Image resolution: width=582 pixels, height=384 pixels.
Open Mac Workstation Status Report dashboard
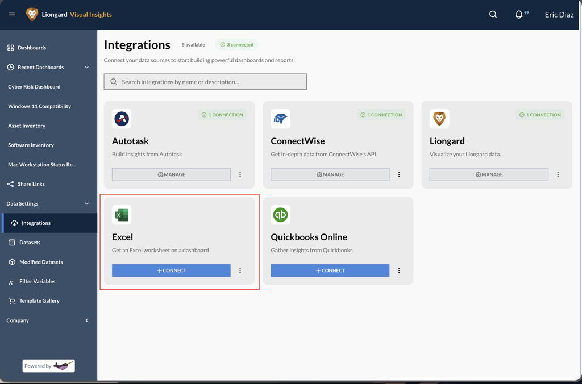(42, 164)
